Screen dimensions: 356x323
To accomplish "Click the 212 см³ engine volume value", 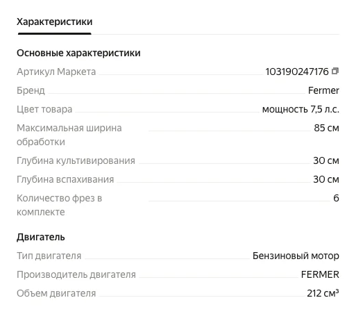I will pos(323,293).
